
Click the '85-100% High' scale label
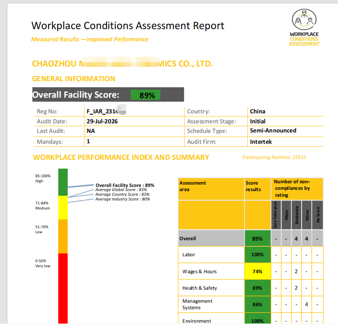tap(43, 179)
